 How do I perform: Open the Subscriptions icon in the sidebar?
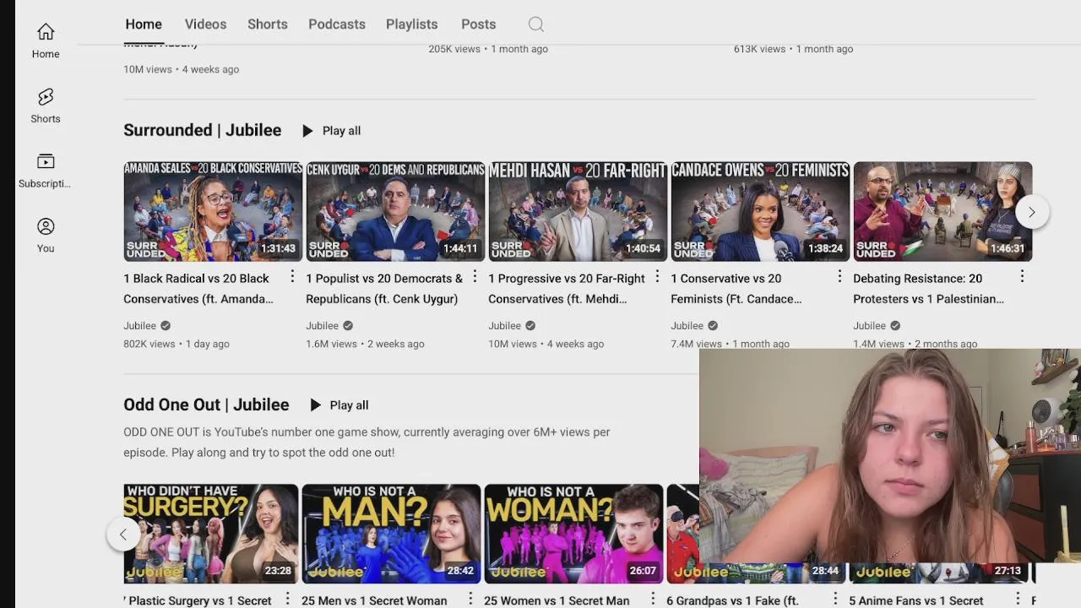click(46, 161)
